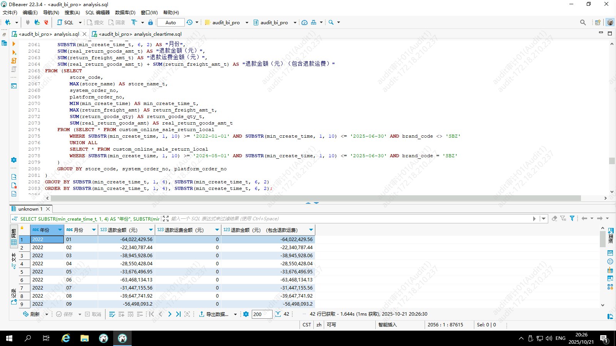Click the results filter funnel icon

572,218
